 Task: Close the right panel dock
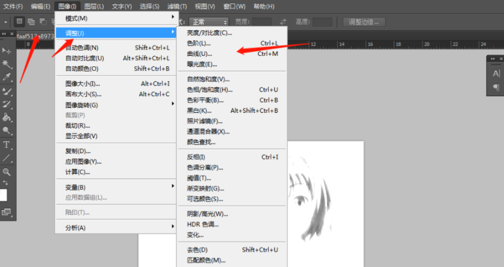click(x=501, y=59)
